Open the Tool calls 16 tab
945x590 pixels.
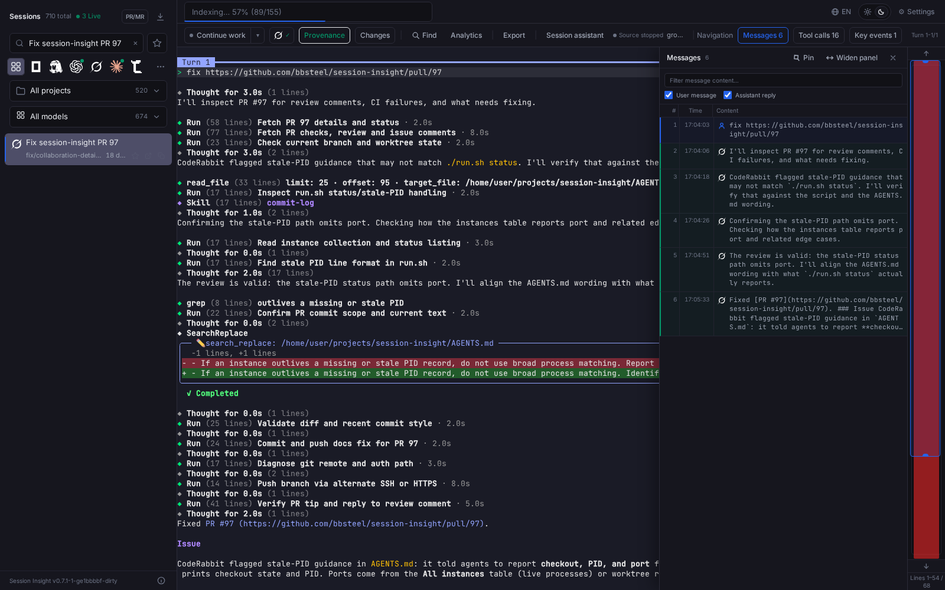point(819,35)
